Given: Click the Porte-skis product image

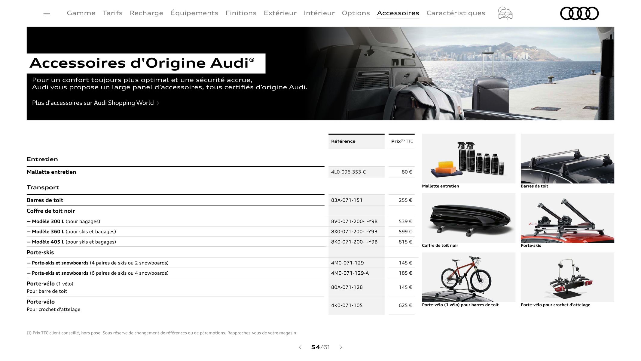Looking at the screenshot, I should (567, 218).
